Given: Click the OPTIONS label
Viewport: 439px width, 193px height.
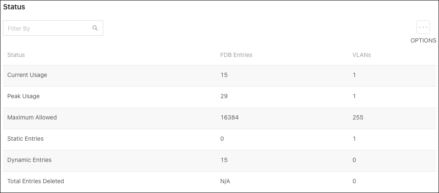Looking at the screenshot, I should click(x=423, y=41).
